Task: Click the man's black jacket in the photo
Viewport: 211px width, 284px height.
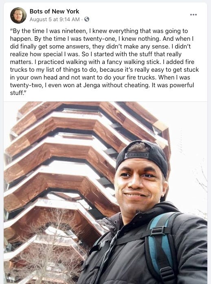Action: pos(127,253)
